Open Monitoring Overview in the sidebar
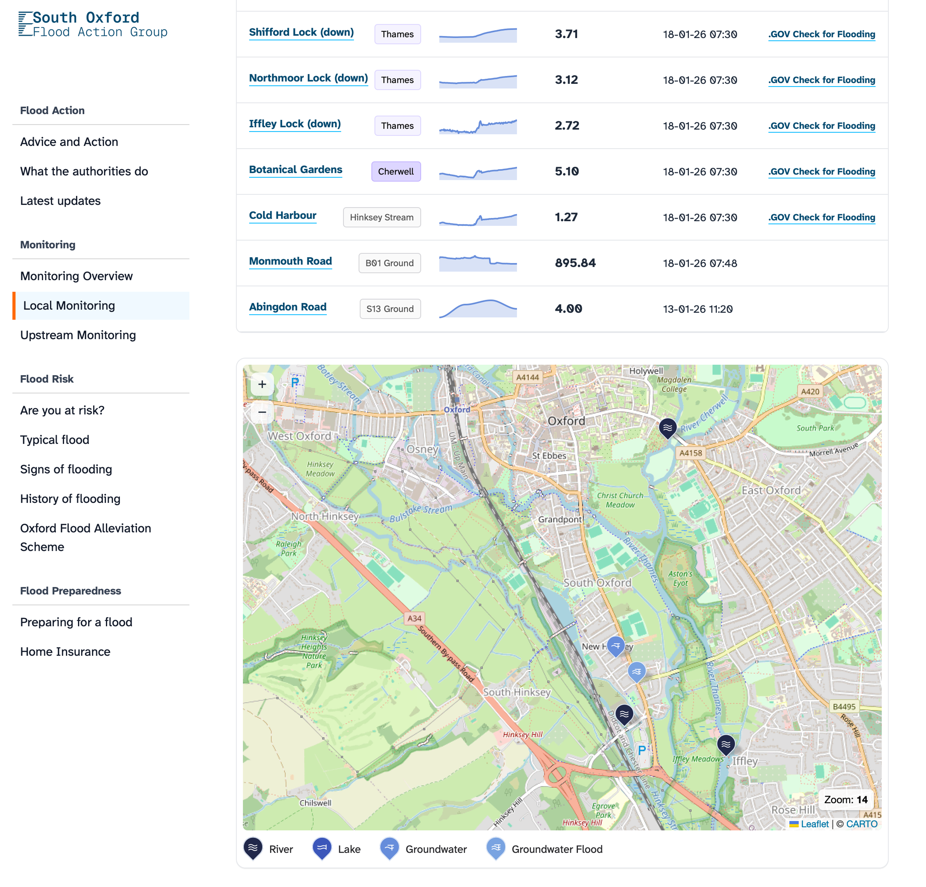Viewport: 926px width, 887px height. [76, 276]
